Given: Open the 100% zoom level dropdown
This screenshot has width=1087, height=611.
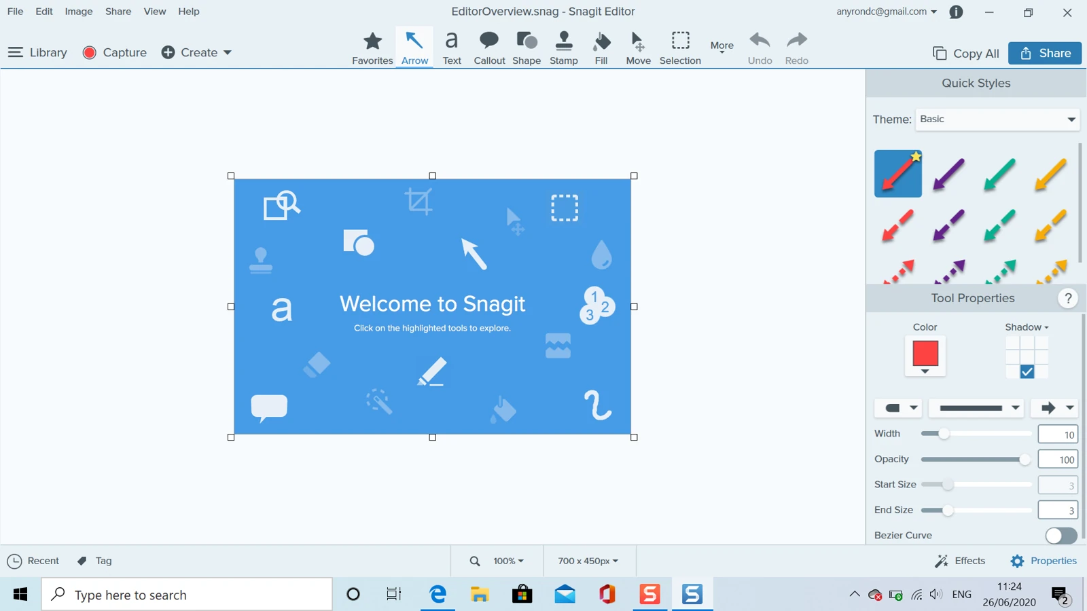Looking at the screenshot, I should pyautogui.click(x=508, y=561).
